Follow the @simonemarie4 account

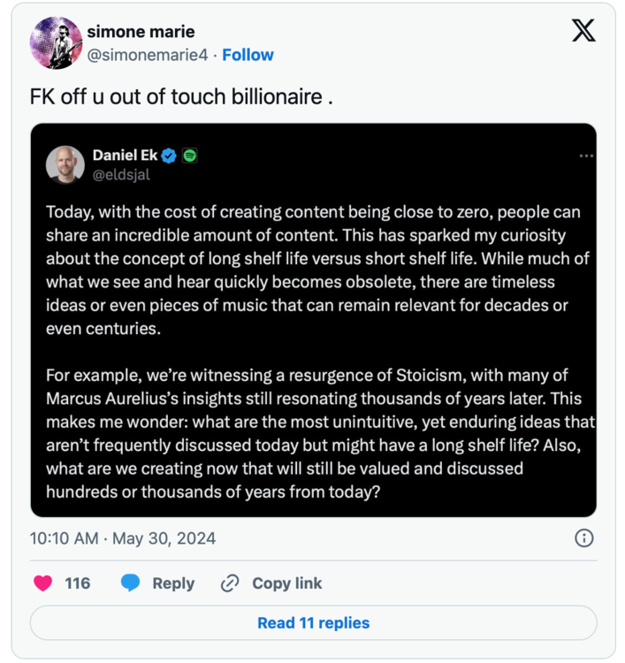[248, 55]
